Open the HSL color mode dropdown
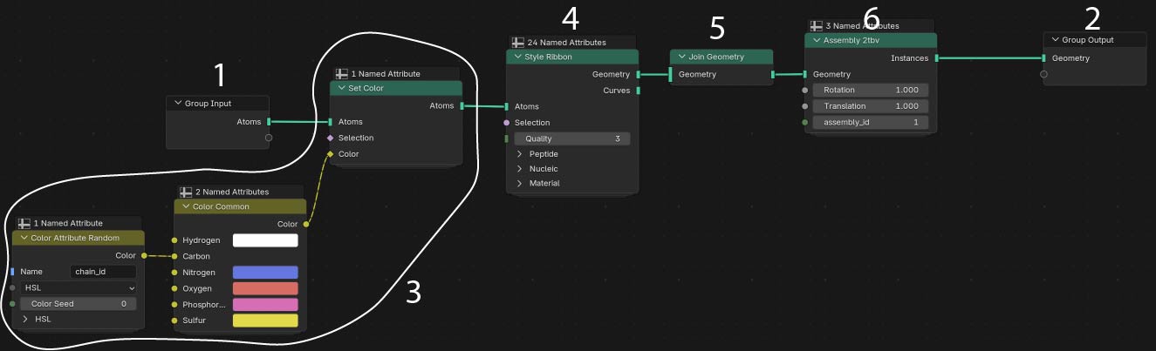Image resolution: width=1156 pixels, height=351 pixels. coord(79,287)
